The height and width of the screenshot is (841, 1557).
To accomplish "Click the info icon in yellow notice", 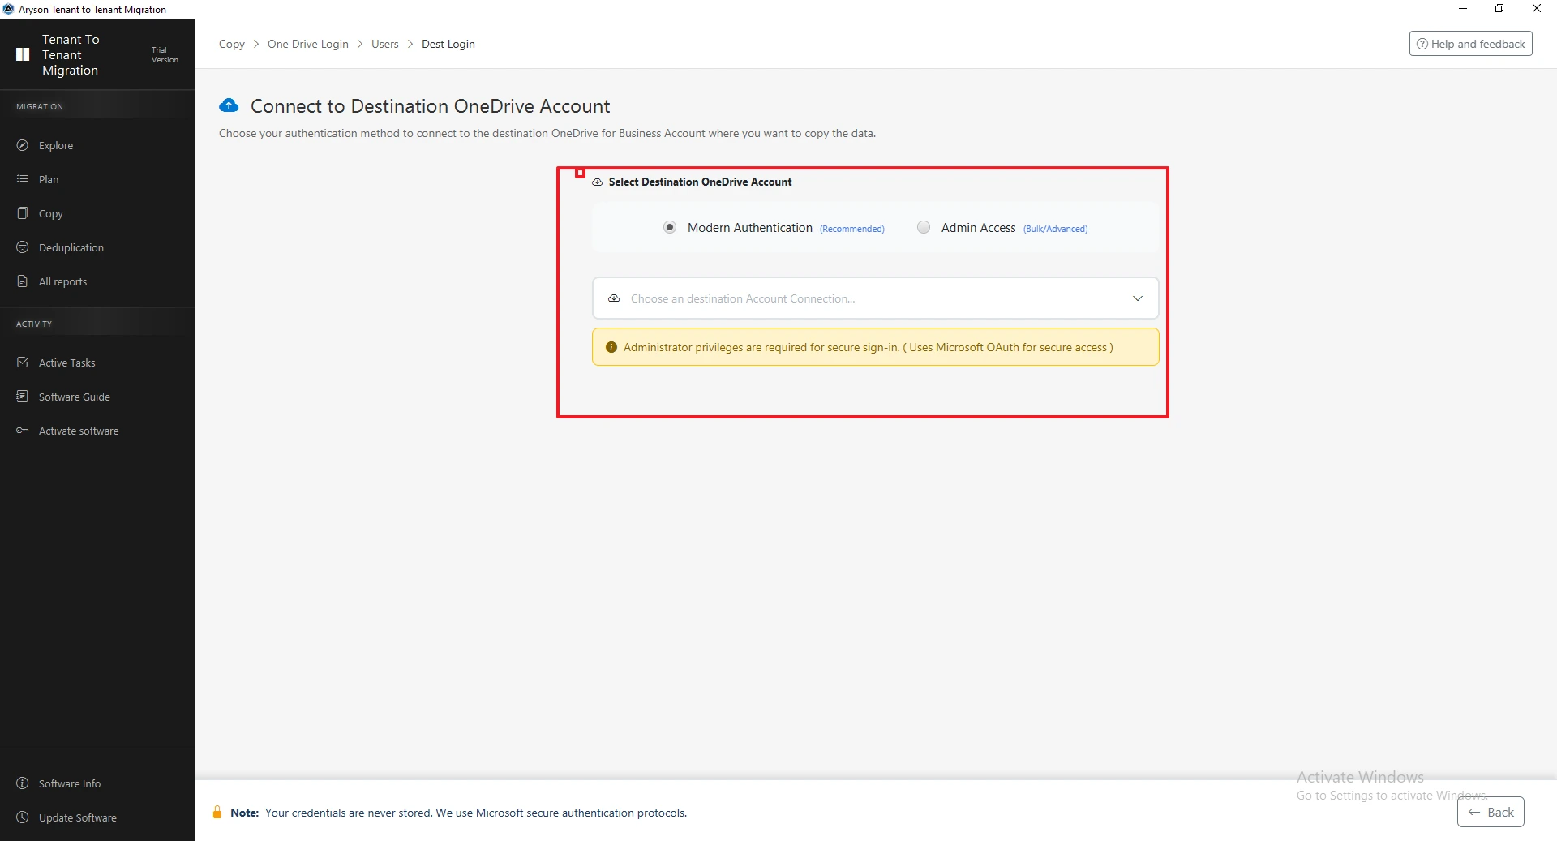I will coord(611,347).
